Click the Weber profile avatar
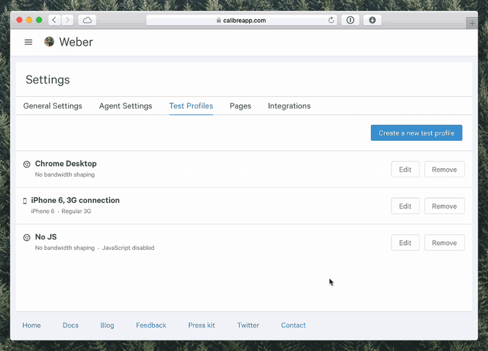Viewport: 488px width, 351px height. pyautogui.click(x=49, y=41)
